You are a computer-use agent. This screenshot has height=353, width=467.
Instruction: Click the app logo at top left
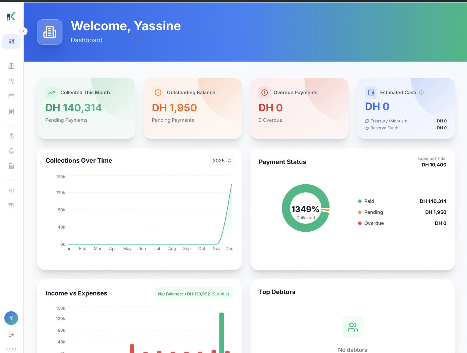tap(11, 17)
